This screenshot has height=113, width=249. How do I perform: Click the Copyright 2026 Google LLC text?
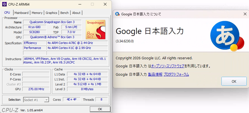coord(154,58)
